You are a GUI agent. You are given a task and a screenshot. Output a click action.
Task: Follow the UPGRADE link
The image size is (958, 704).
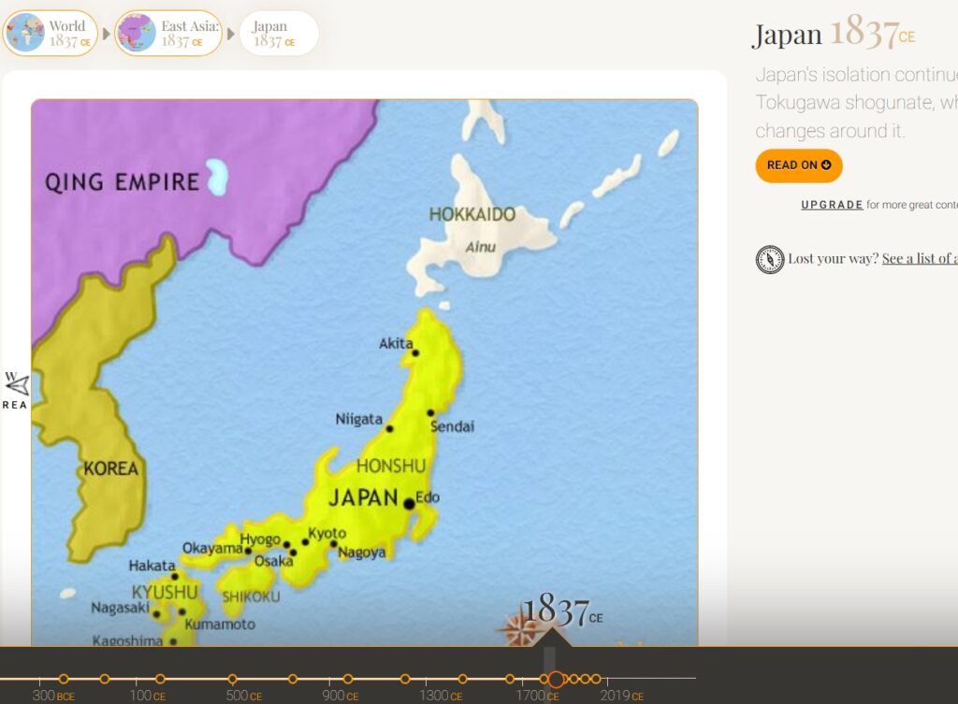[831, 205]
